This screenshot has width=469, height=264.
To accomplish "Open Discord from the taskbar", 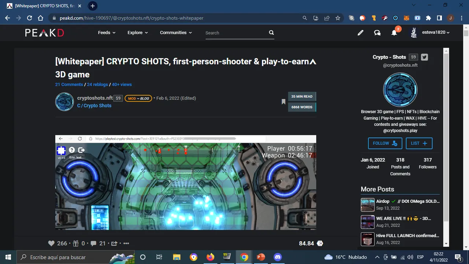I will click(x=277, y=257).
